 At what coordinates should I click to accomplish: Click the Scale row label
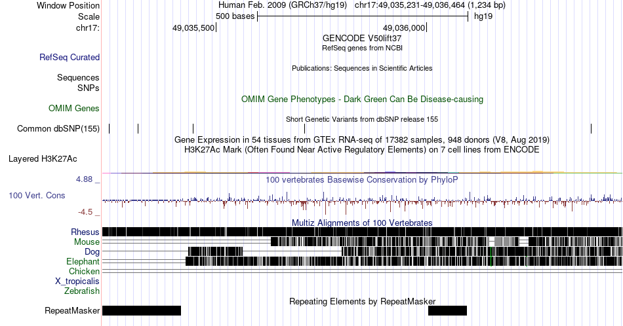pyautogui.click(x=89, y=16)
